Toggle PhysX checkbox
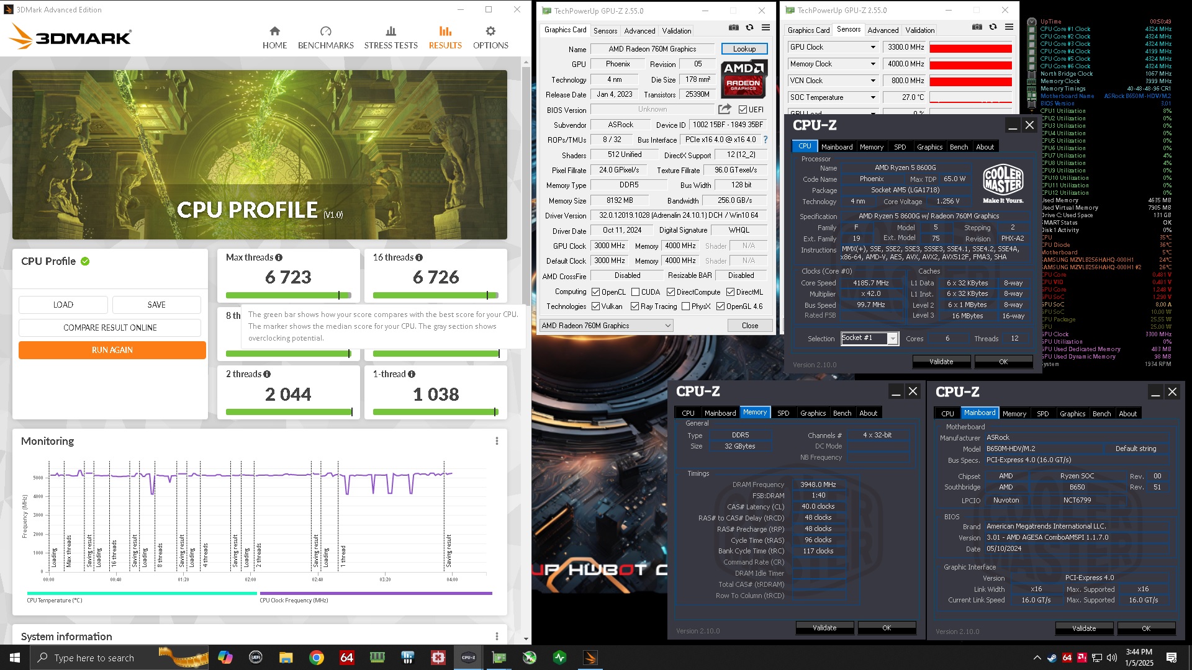This screenshot has width=1192, height=670. click(x=685, y=306)
